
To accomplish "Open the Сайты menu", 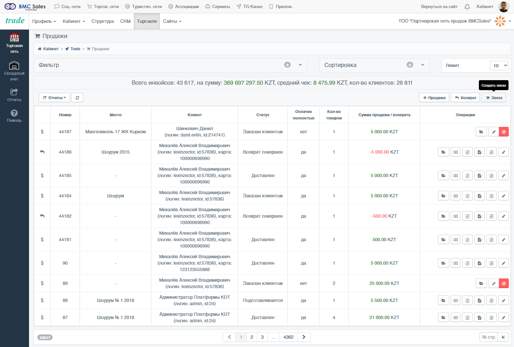I will point(172,21).
